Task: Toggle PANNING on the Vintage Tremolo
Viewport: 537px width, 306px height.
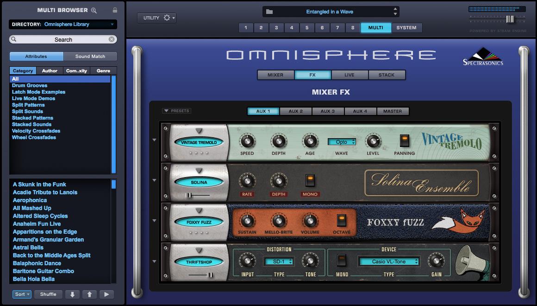Action: pos(405,140)
